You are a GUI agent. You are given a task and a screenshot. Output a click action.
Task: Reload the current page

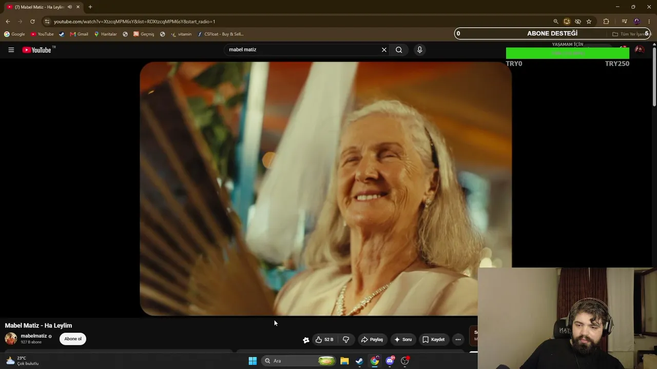[32, 22]
